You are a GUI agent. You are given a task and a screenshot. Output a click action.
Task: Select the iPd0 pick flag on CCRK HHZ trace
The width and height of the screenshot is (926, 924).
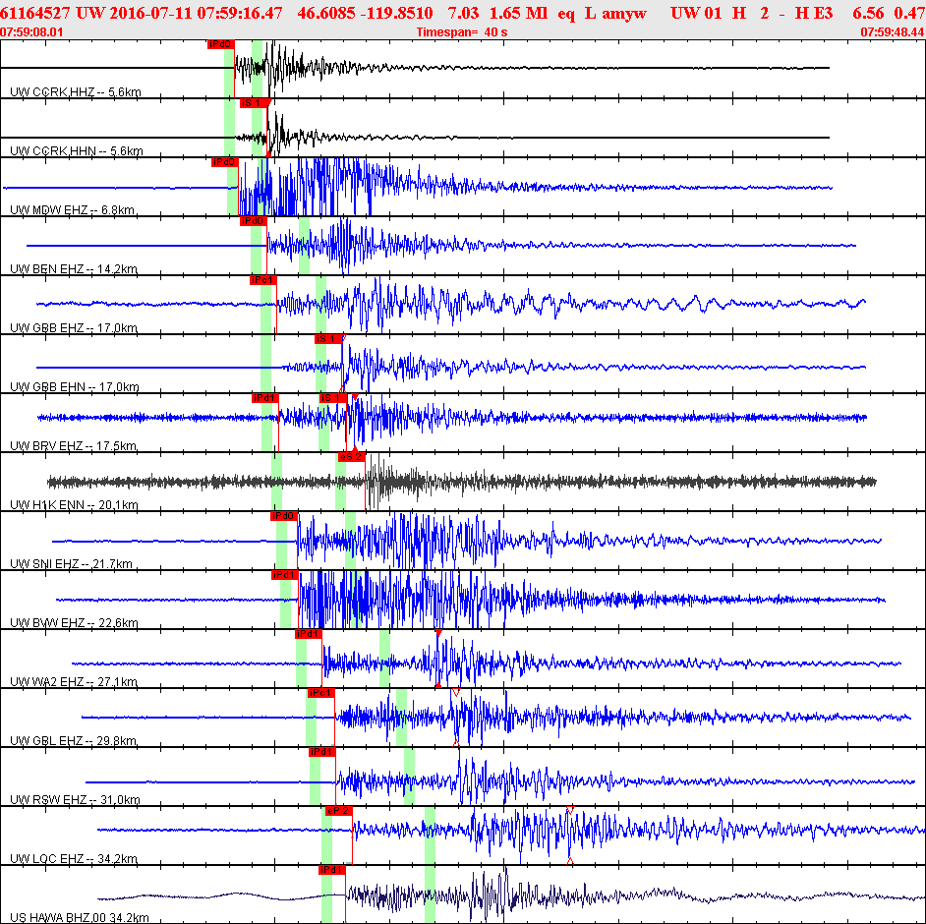[x=221, y=44]
